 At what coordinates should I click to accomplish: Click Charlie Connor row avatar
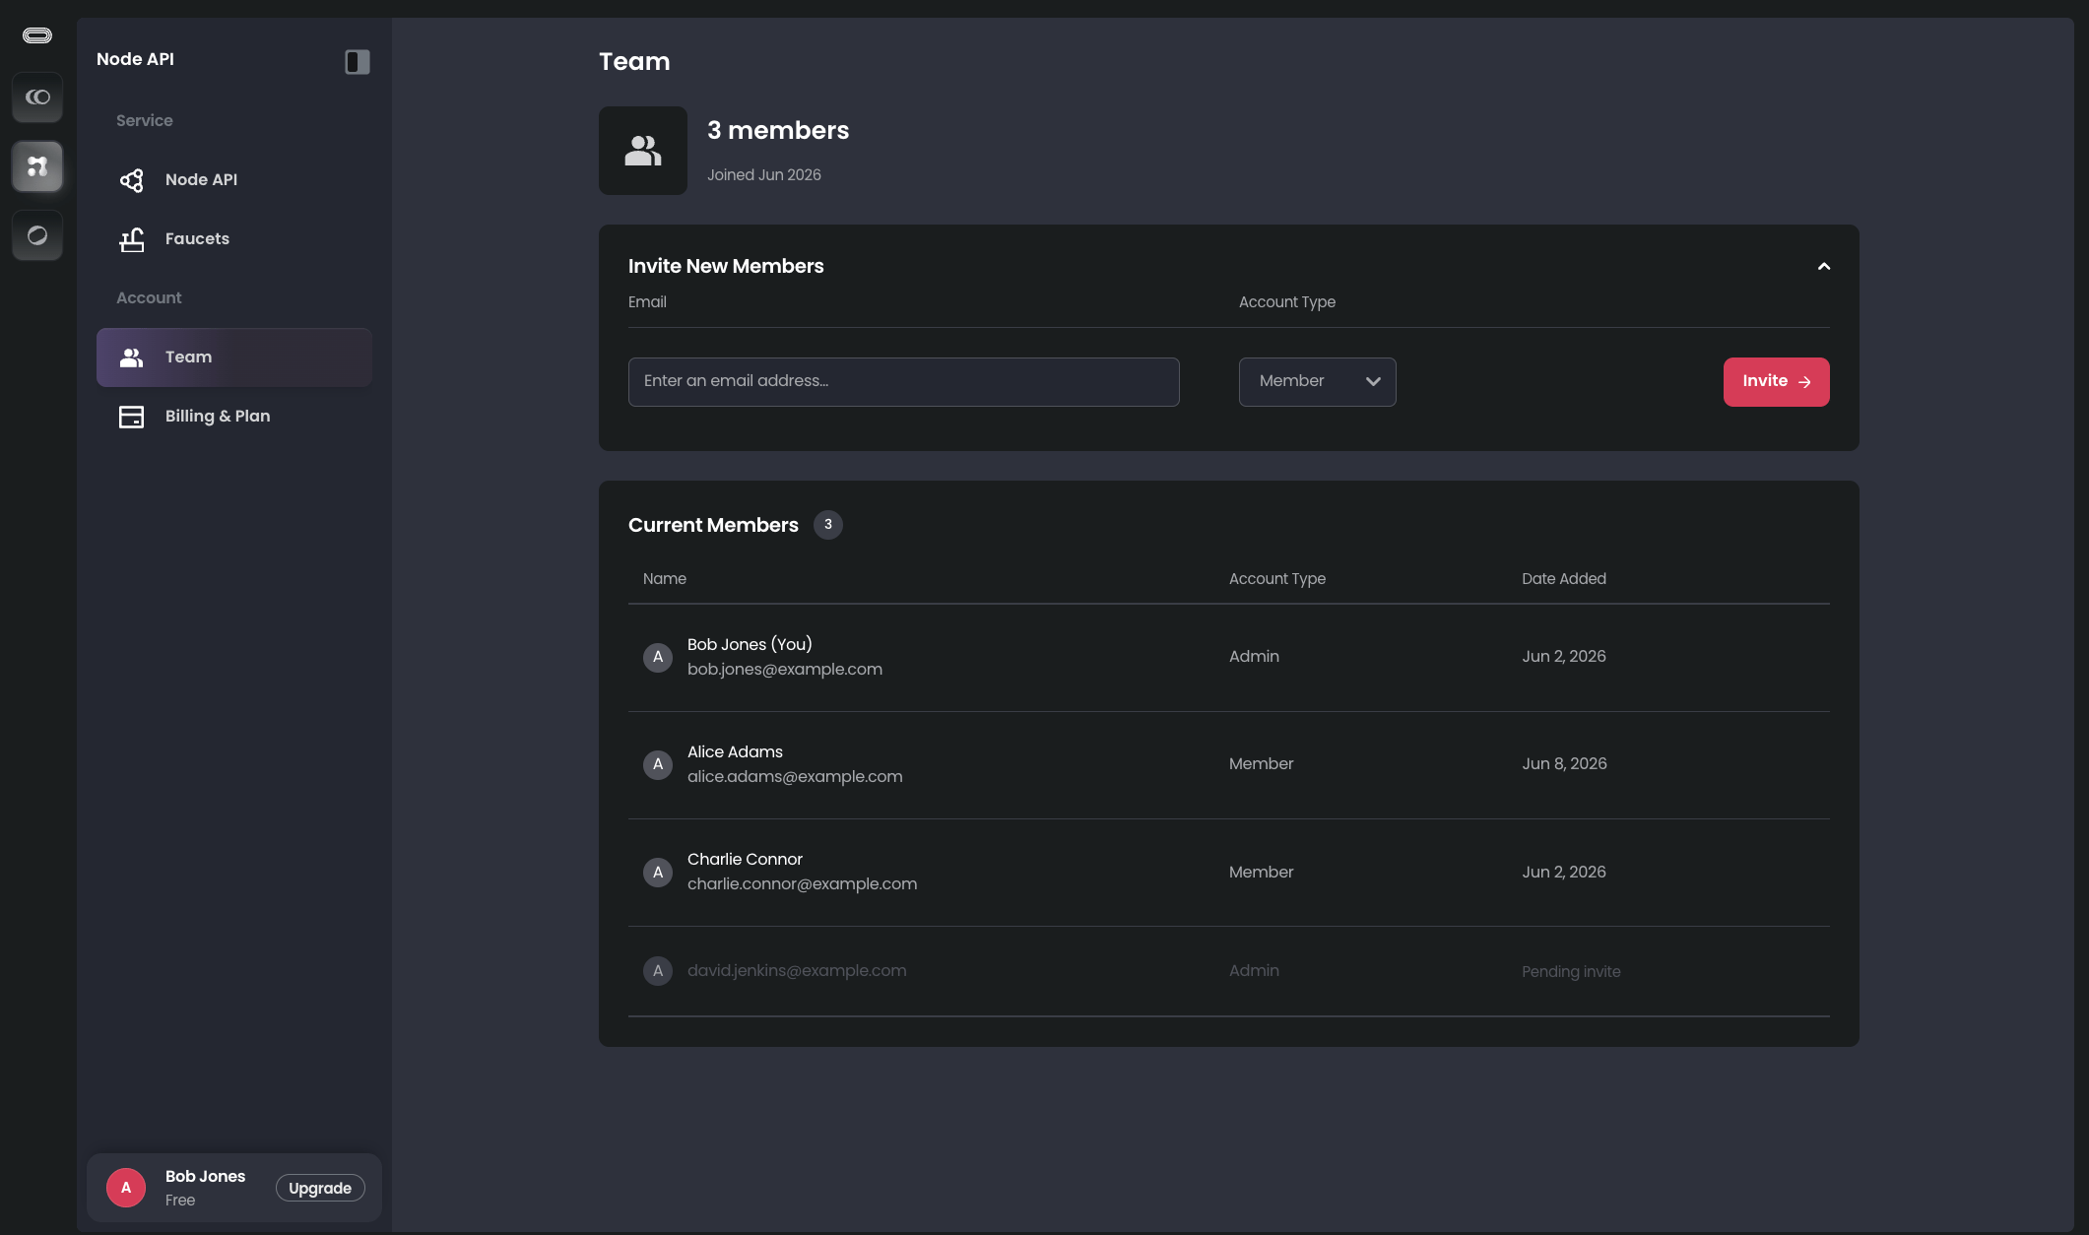point(658,873)
